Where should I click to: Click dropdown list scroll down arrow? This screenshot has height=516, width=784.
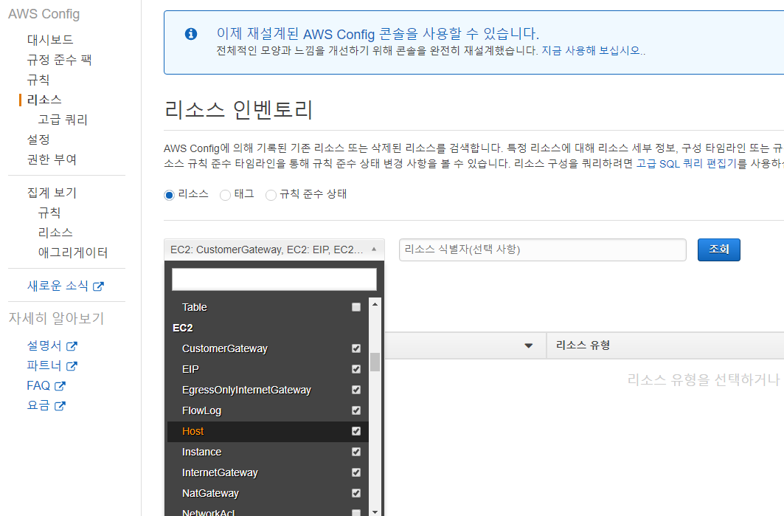(375, 512)
